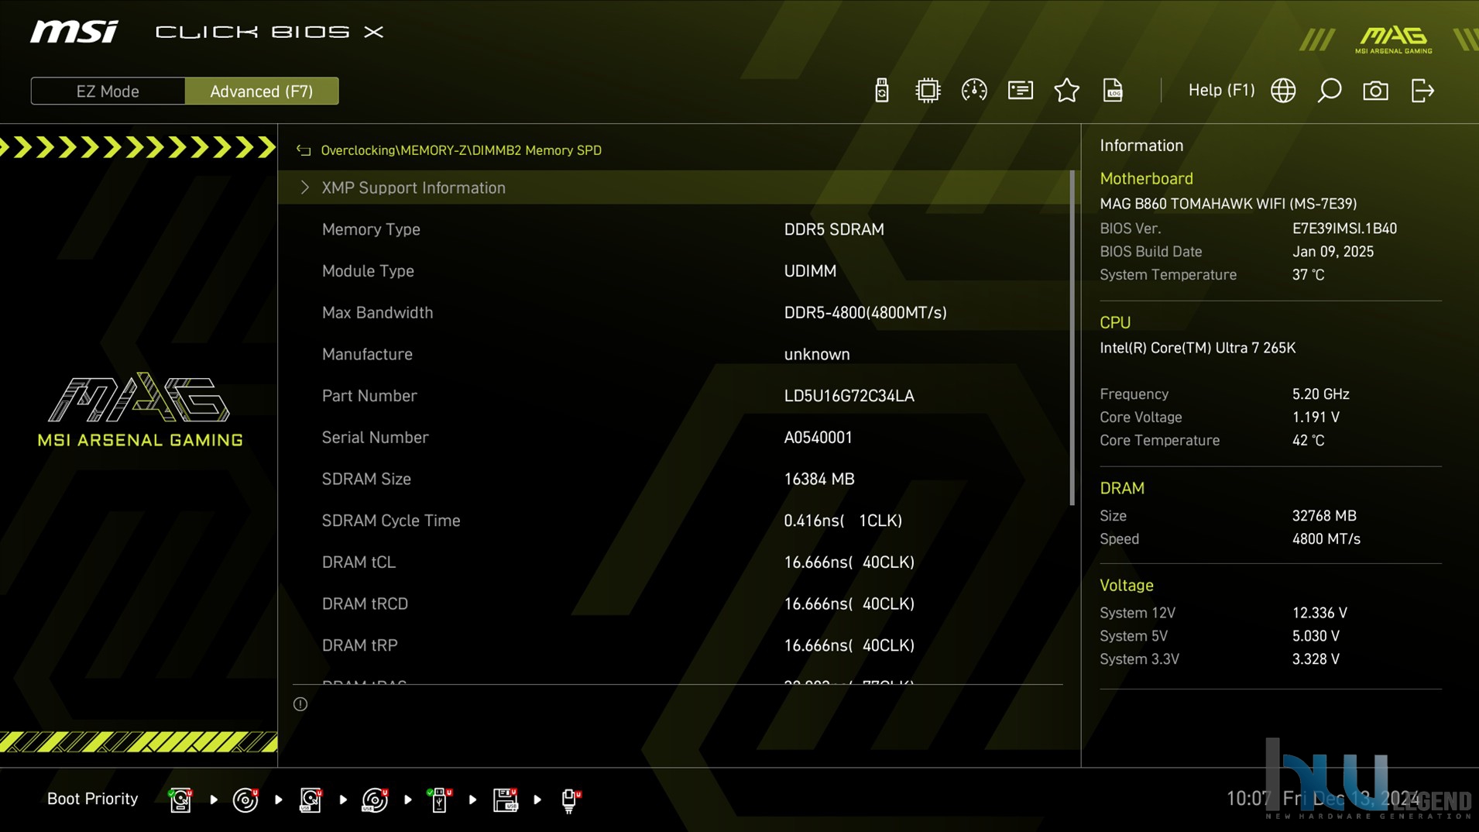
Task: Click the 16384 MB value
Action: coord(818,480)
